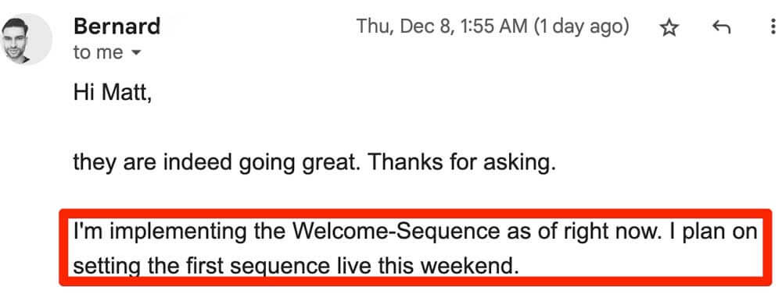
Task: Star this email from Bernard
Action: [x=669, y=28]
